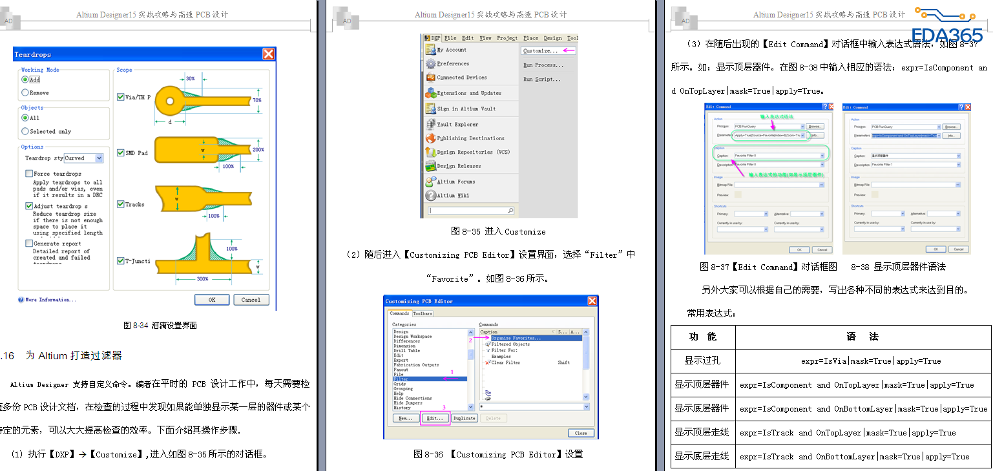Toggle the Adjust teardrop size checkbox

coord(29,206)
